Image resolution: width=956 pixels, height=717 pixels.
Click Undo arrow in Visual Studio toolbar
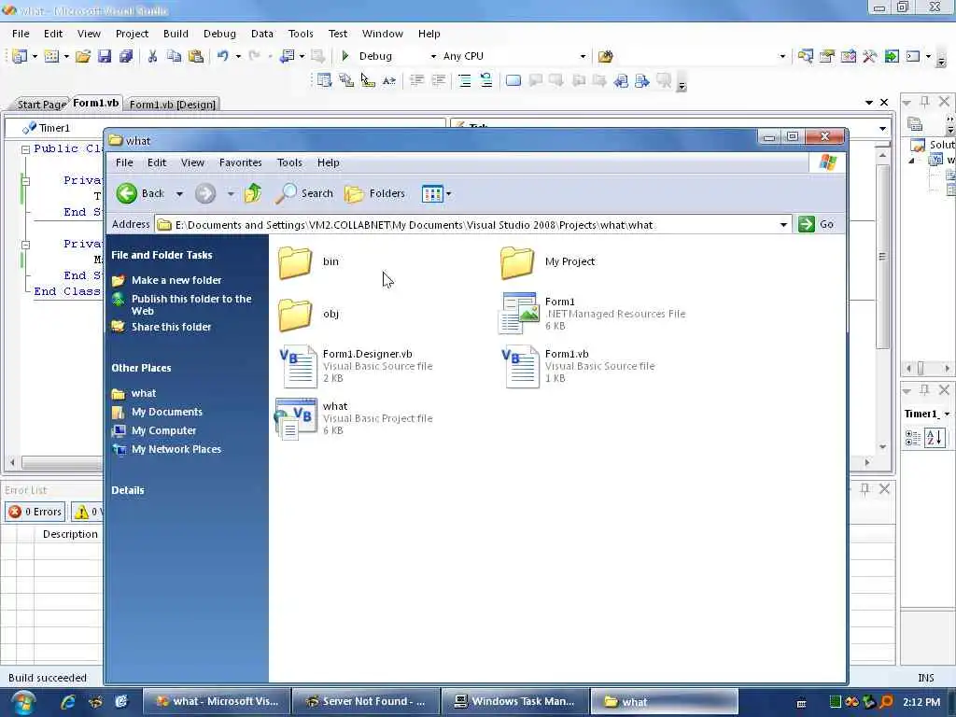pyautogui.click(x=222, y=56)
